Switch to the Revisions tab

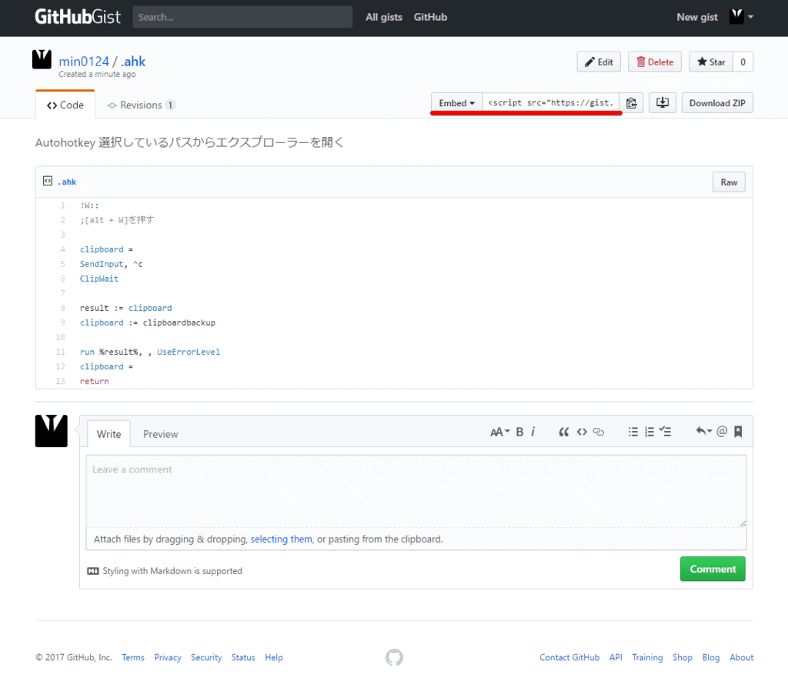pyautogui.click(x=141, y=105)
